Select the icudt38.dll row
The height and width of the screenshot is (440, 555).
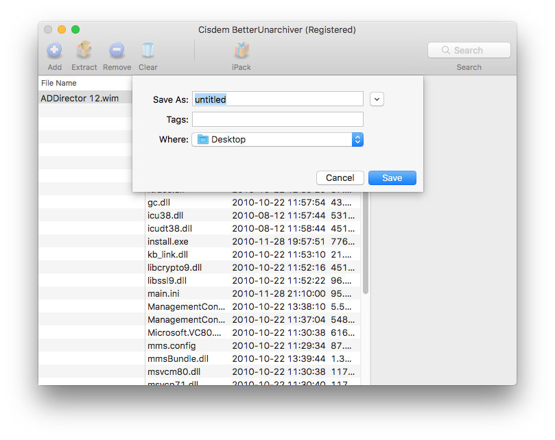tap(252, 228)
